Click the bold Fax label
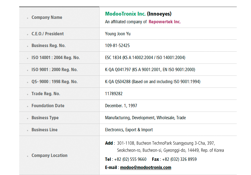 [155, 159]
